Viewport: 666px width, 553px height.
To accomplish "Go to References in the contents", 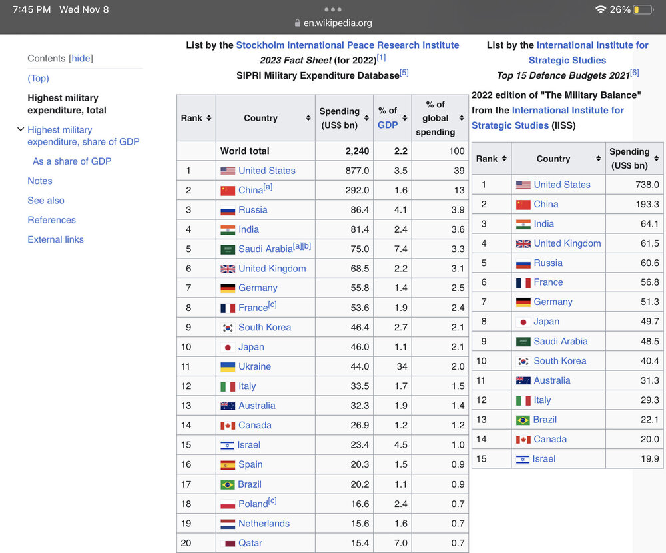I will pyautogui.click(x=51, y=220).
